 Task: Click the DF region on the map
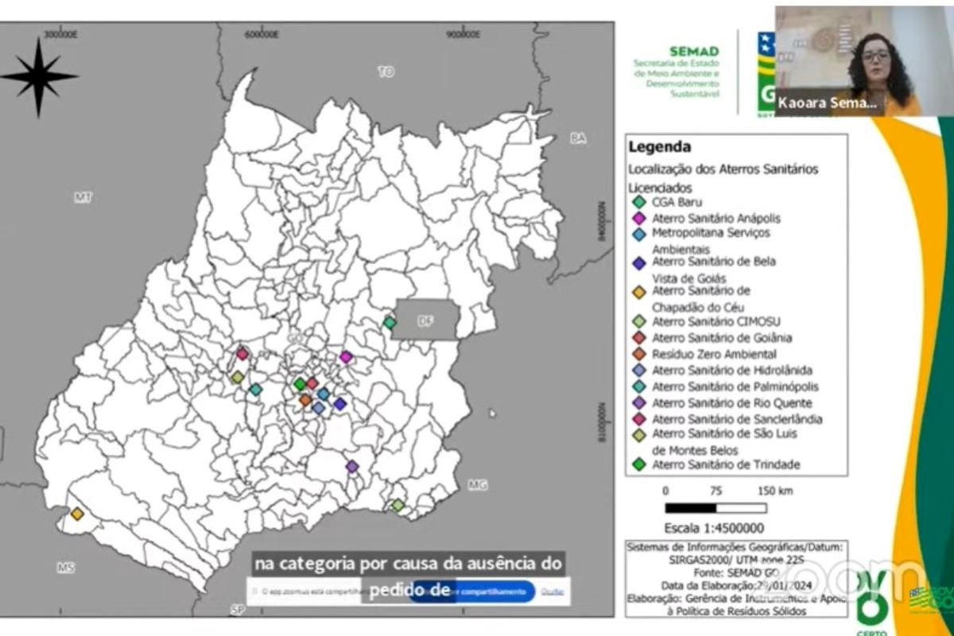tap(427, 321)
